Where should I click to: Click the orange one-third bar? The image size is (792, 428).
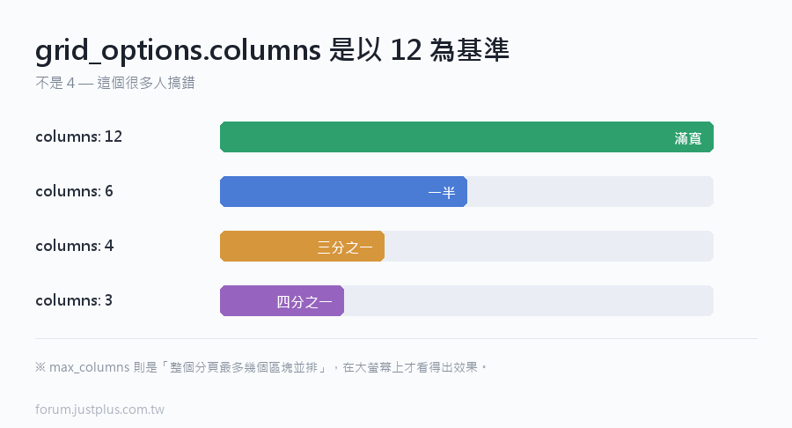[302, 246]
